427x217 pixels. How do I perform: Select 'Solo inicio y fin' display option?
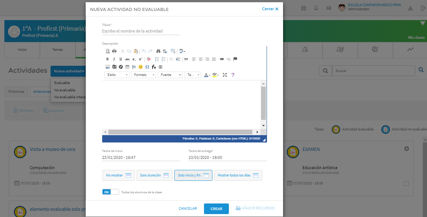tap(193, 175)
